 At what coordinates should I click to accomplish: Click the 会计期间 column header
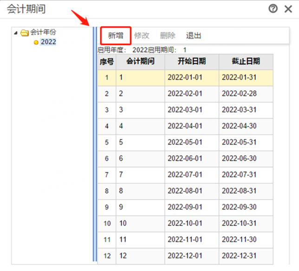click(140, 62)
